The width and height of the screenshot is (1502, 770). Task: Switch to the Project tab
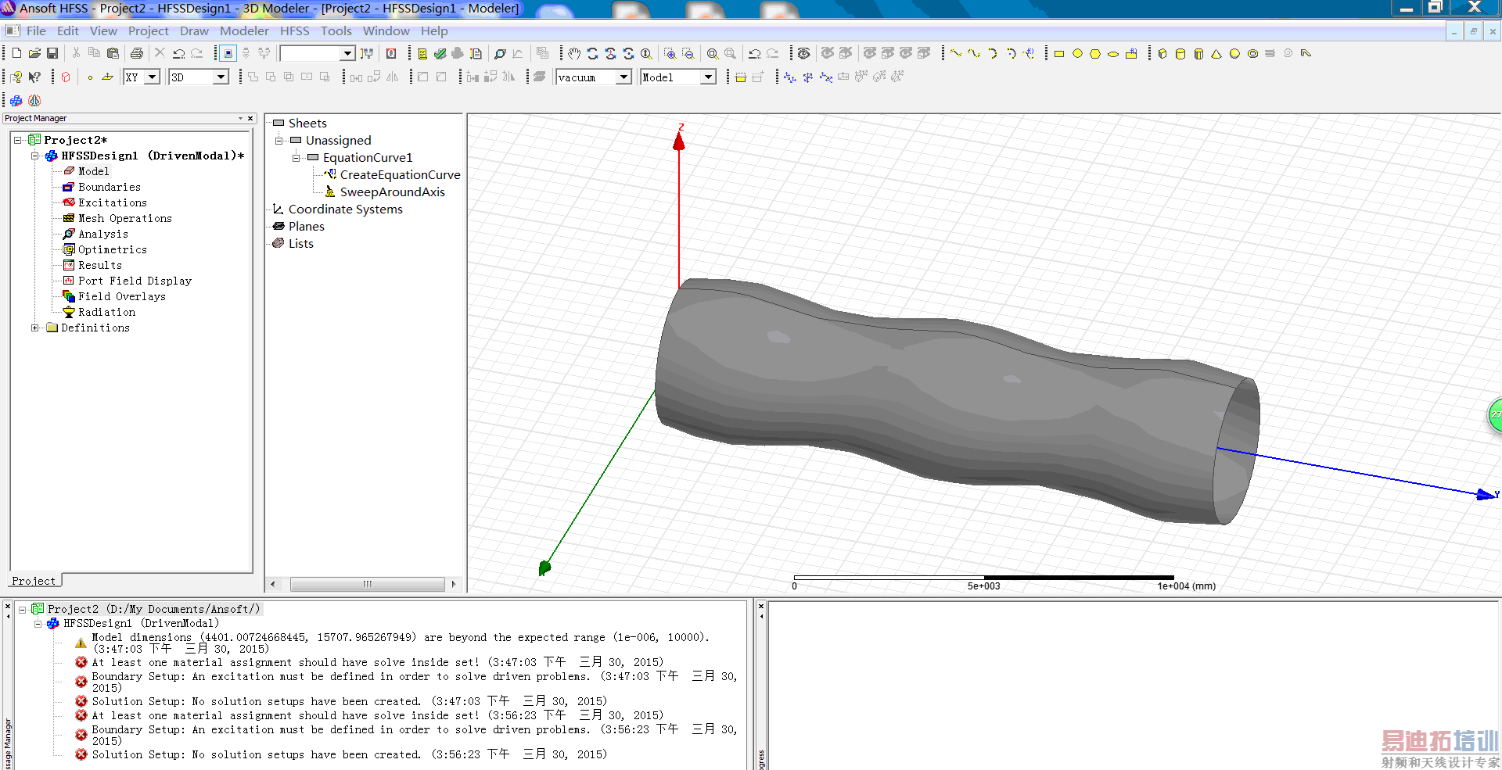pyautogui.click(x=34, y=581)
